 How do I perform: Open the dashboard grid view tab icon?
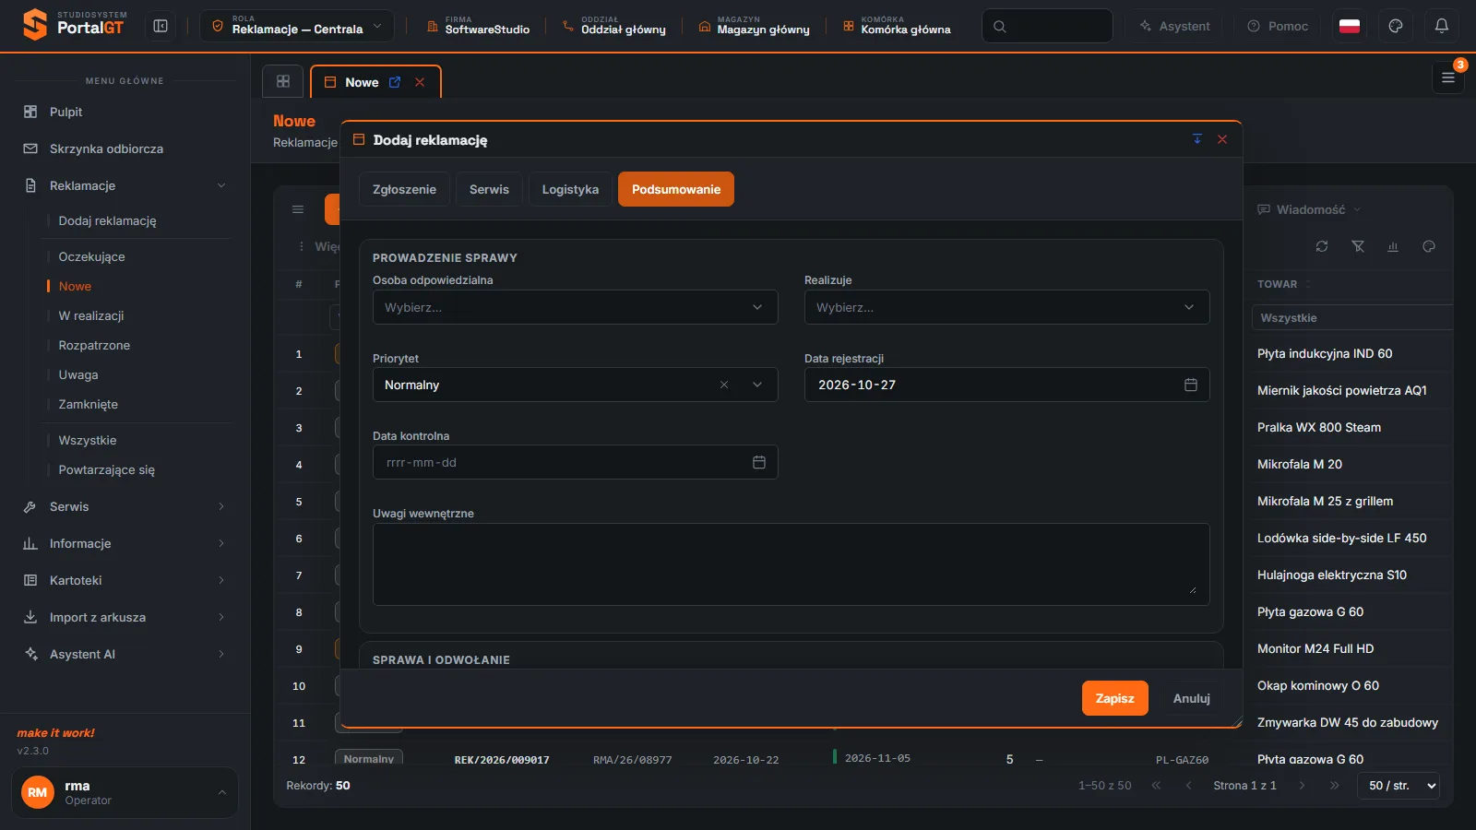click(283, 81)
